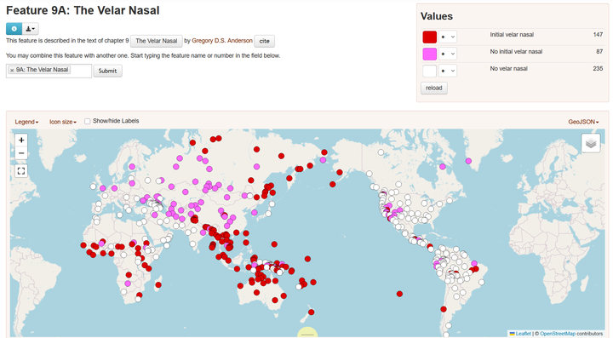Submit the feature combination
Image resolution: width=613 pixels, height=338 pixels.
click(x=107, y=71)
